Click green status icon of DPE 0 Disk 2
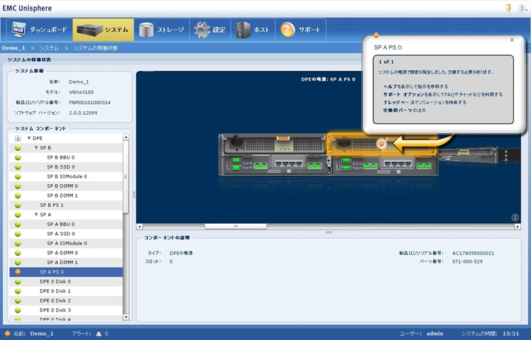Viewport: 531px width, 340px height. point(18,300)
